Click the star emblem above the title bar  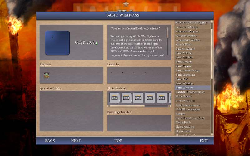[126, 4]
